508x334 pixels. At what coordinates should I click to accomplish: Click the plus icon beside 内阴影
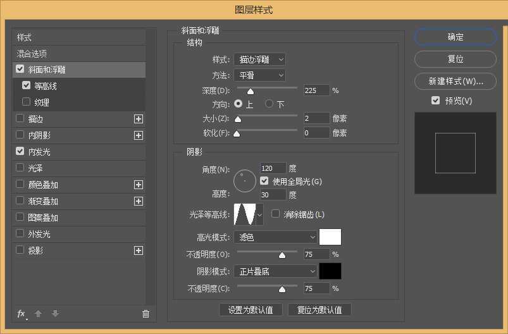[139, 135]
